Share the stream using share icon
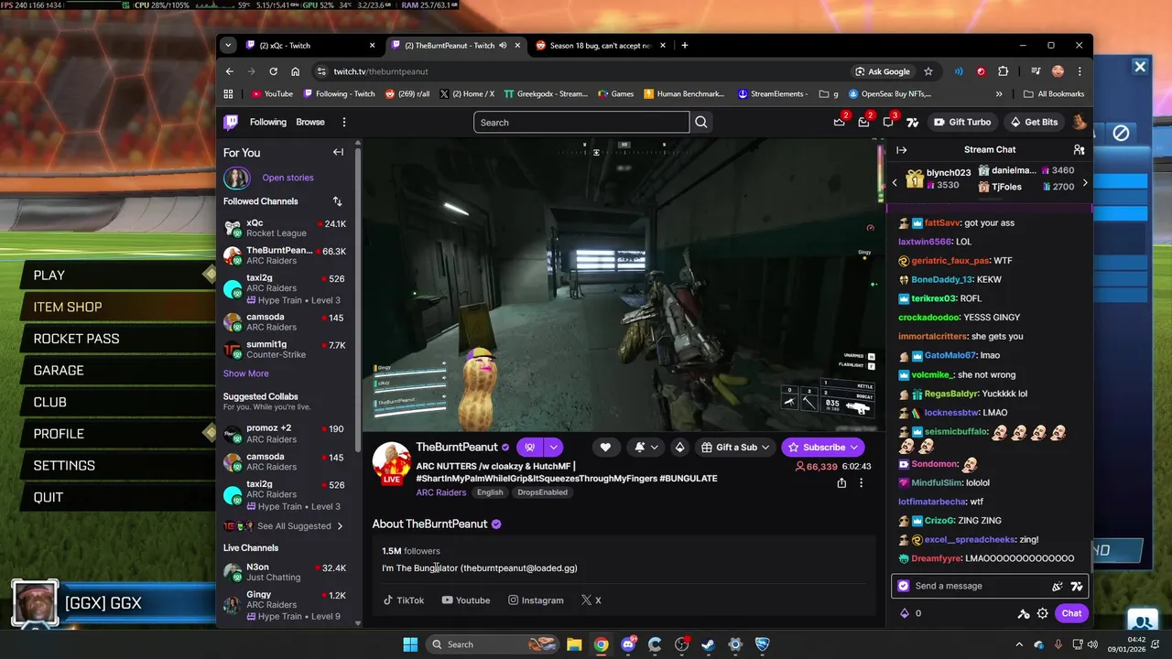This screenshot has height=659, width=1172. coord(841,483)
